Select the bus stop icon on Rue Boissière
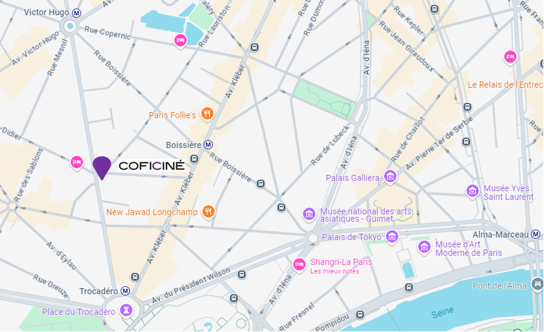Screen dimensions: 544x332 (x=261, y=184)
